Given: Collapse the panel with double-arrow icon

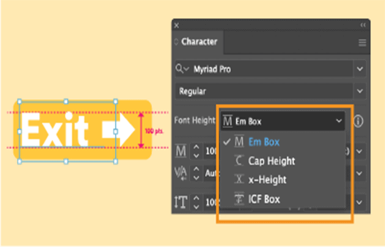Looking at the screenshot, I should (363, 25).
